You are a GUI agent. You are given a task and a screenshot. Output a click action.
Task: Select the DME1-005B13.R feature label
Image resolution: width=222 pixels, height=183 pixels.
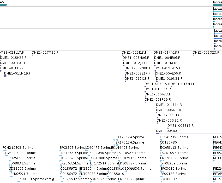[181, 126]
